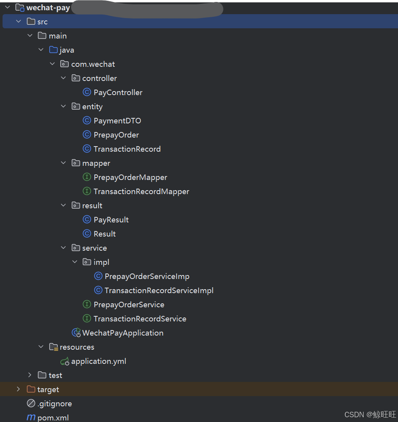The width and height of the screenshot is (398, 422).
Task: Select the TransactionRecordService interface name
Action: 140,319
